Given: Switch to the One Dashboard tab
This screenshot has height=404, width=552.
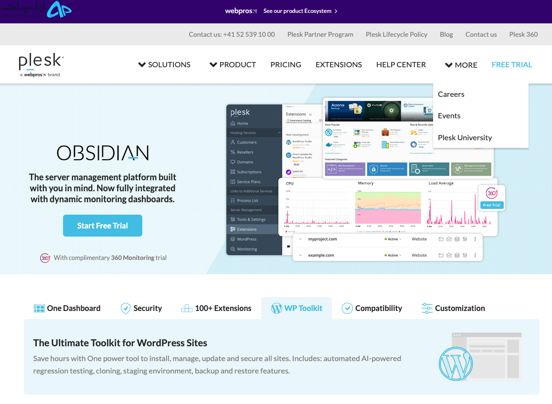Looking at the screenshot, I should (67, 308).
